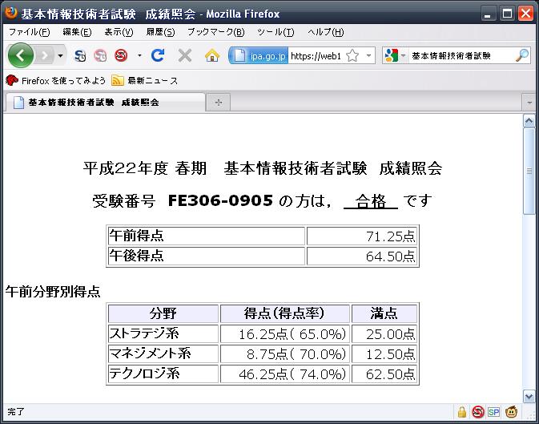Click the scrollbar down arrow
Viewport: 539px width, 424px height.
[x=529, y=396]
